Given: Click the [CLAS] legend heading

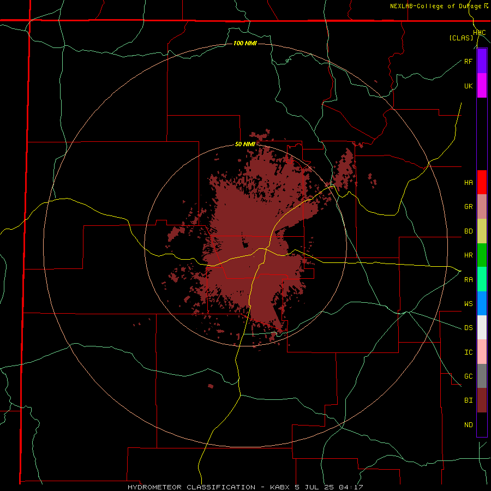Looking at the screenshot, I should coord(461,38).
